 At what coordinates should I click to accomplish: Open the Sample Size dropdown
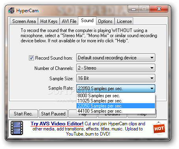116,78
